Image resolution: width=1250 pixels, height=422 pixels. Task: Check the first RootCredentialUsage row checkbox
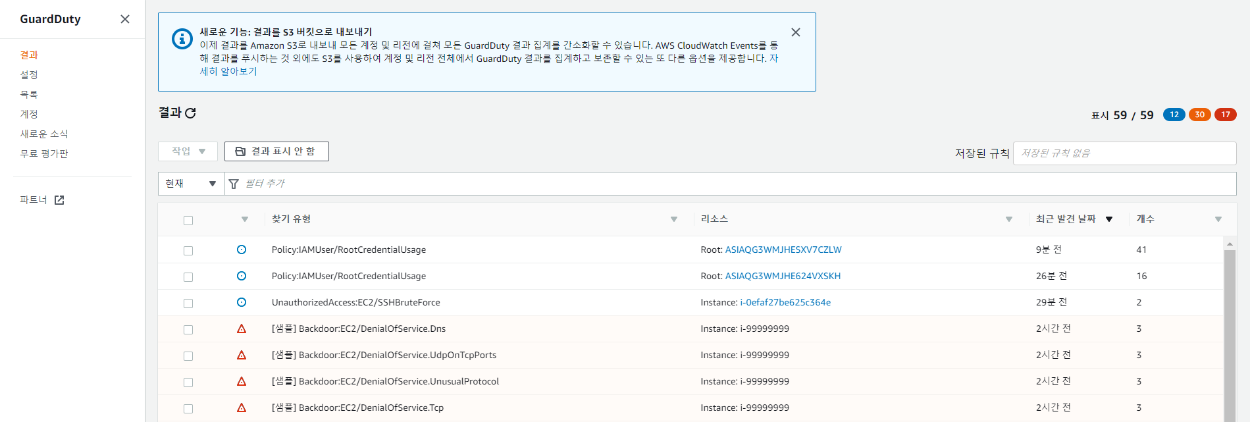(x=188, y=251)
